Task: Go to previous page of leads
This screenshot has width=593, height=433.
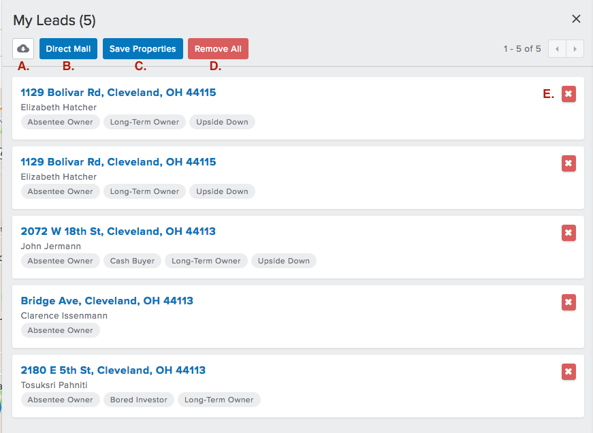Action: [x=557, y=49]
